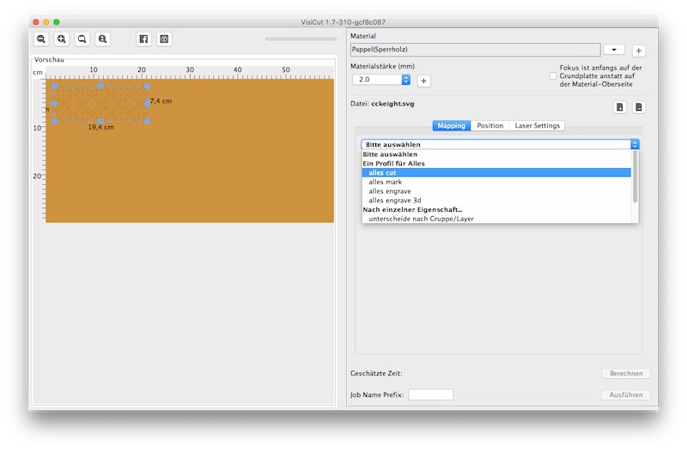
Task: Select 'unterscheide nach Gruppe/Layer' mapping option
Action: pyautogui.click(x=496, y=219)
